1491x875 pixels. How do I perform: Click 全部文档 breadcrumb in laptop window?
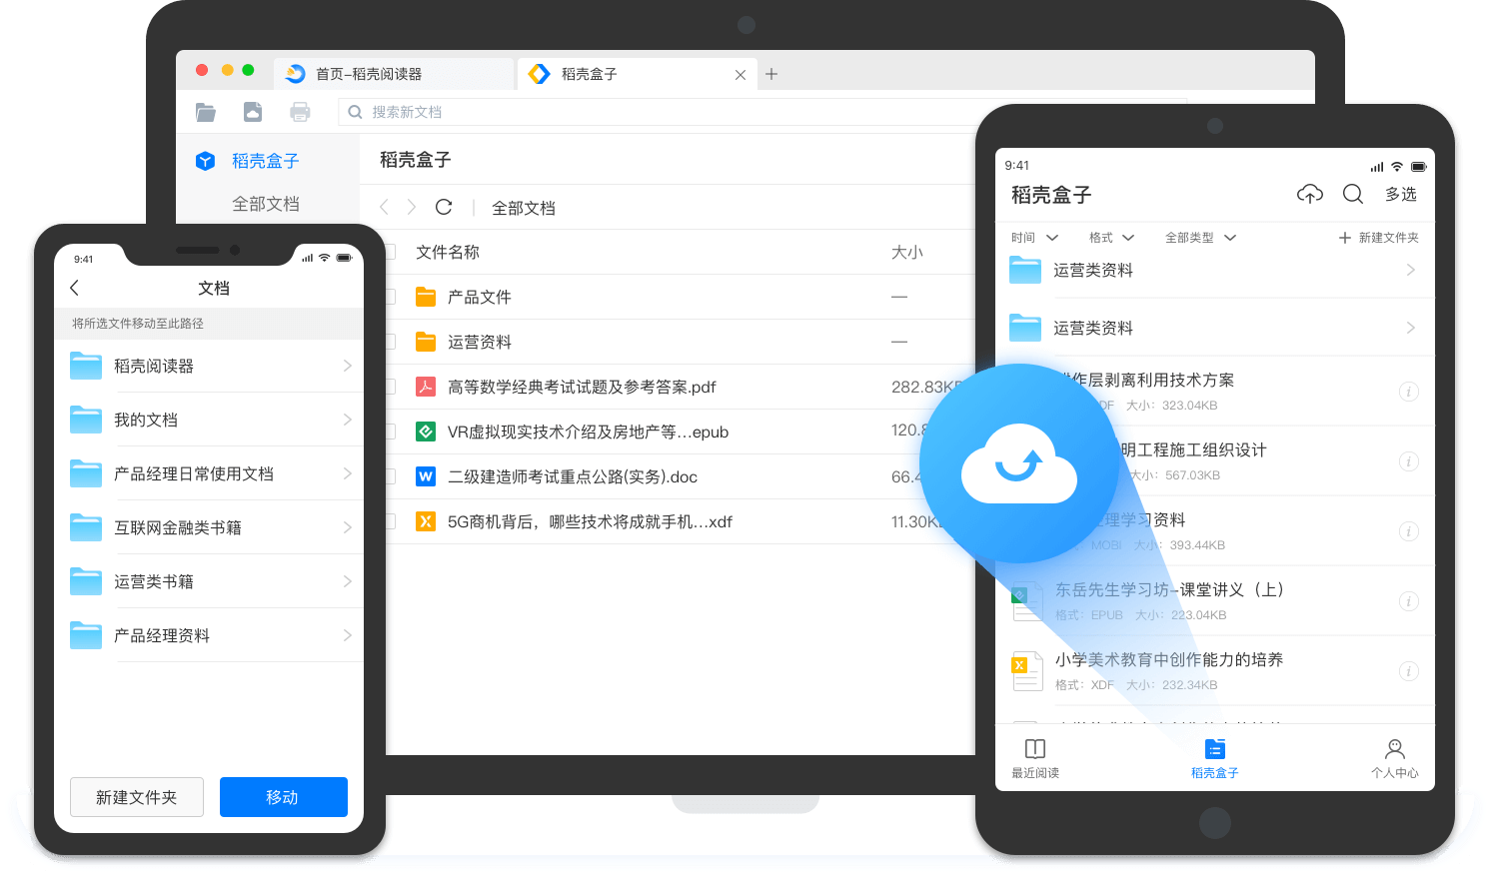[x=524, y=208]
